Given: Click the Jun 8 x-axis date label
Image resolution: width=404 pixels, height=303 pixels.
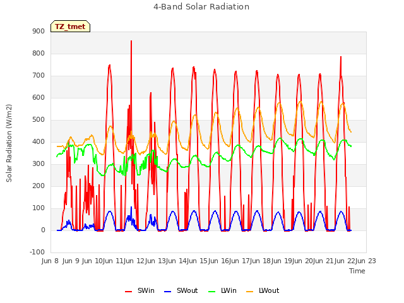Looking at the screenshot, I should point(50,261).
